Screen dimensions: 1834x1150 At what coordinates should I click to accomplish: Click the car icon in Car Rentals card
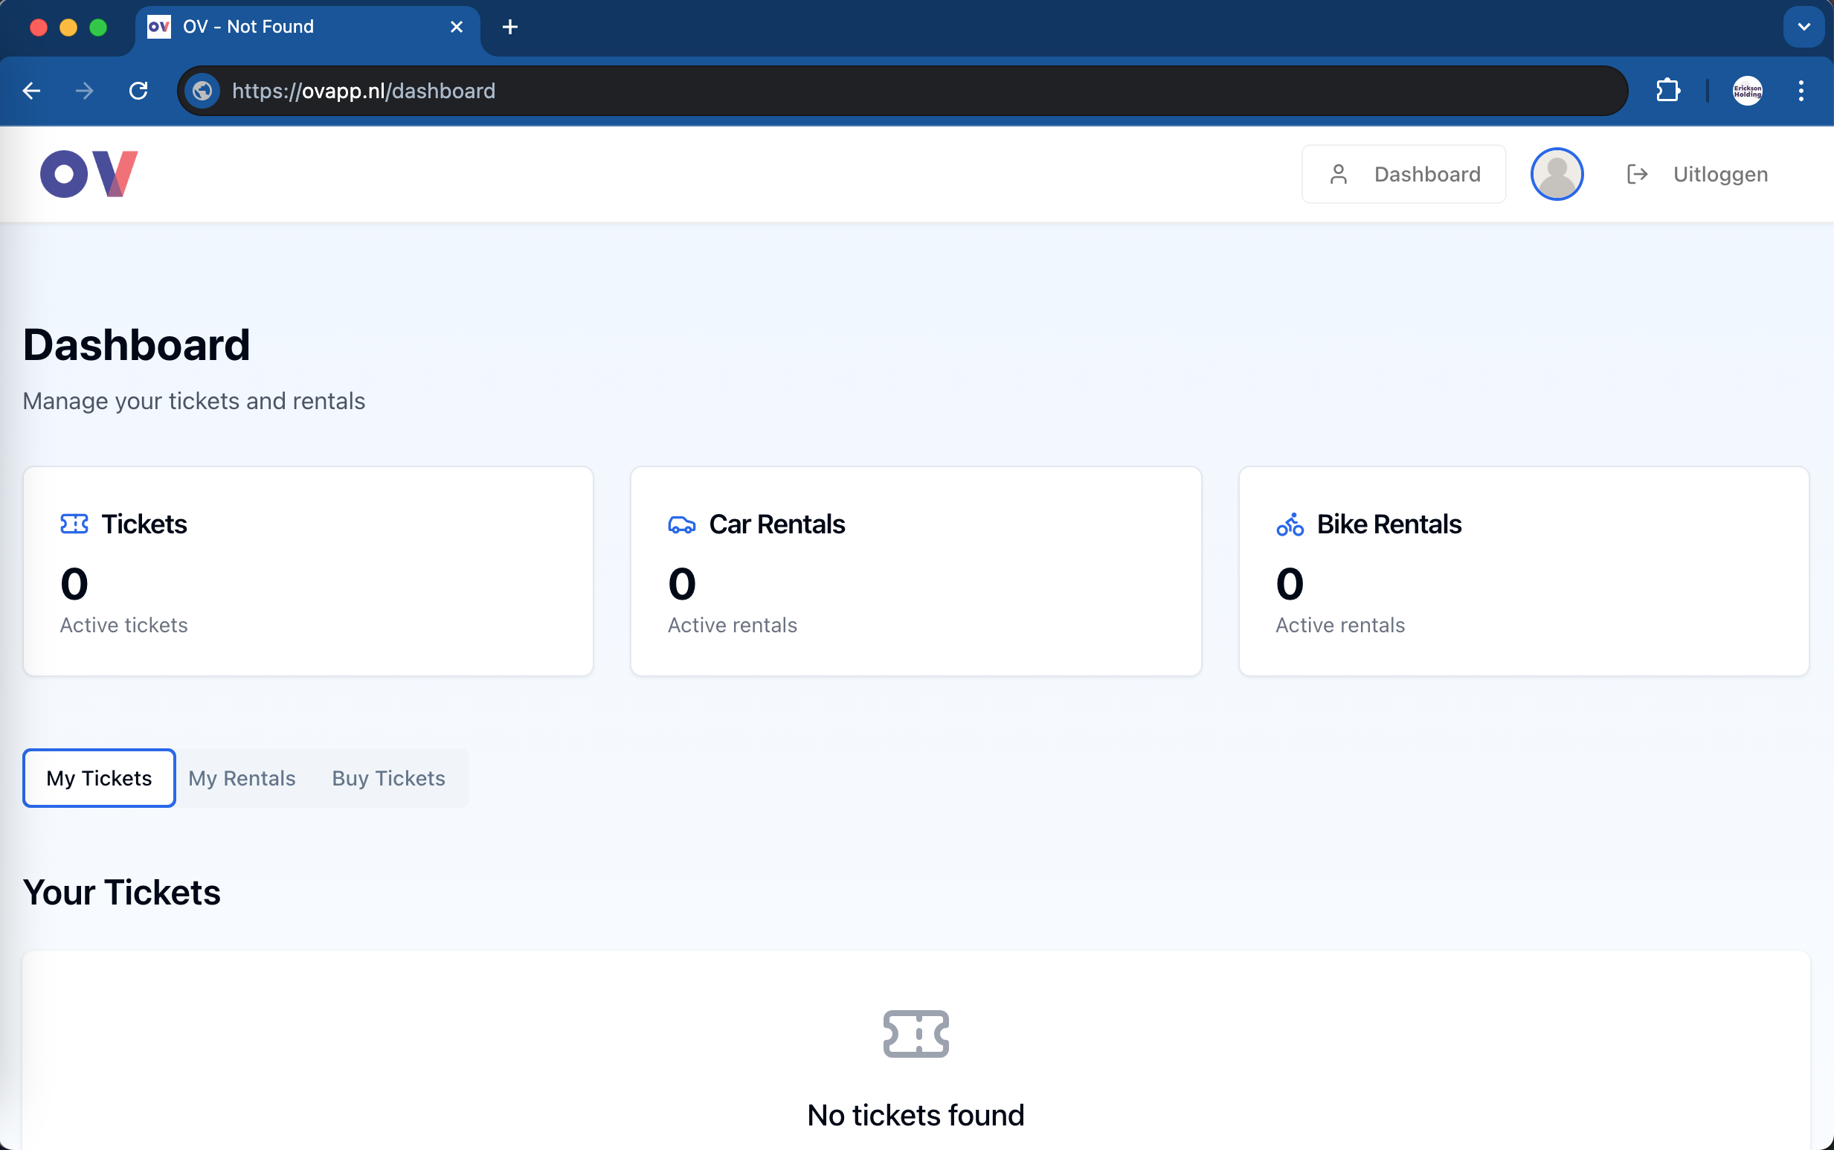click(x=681, y=525)
